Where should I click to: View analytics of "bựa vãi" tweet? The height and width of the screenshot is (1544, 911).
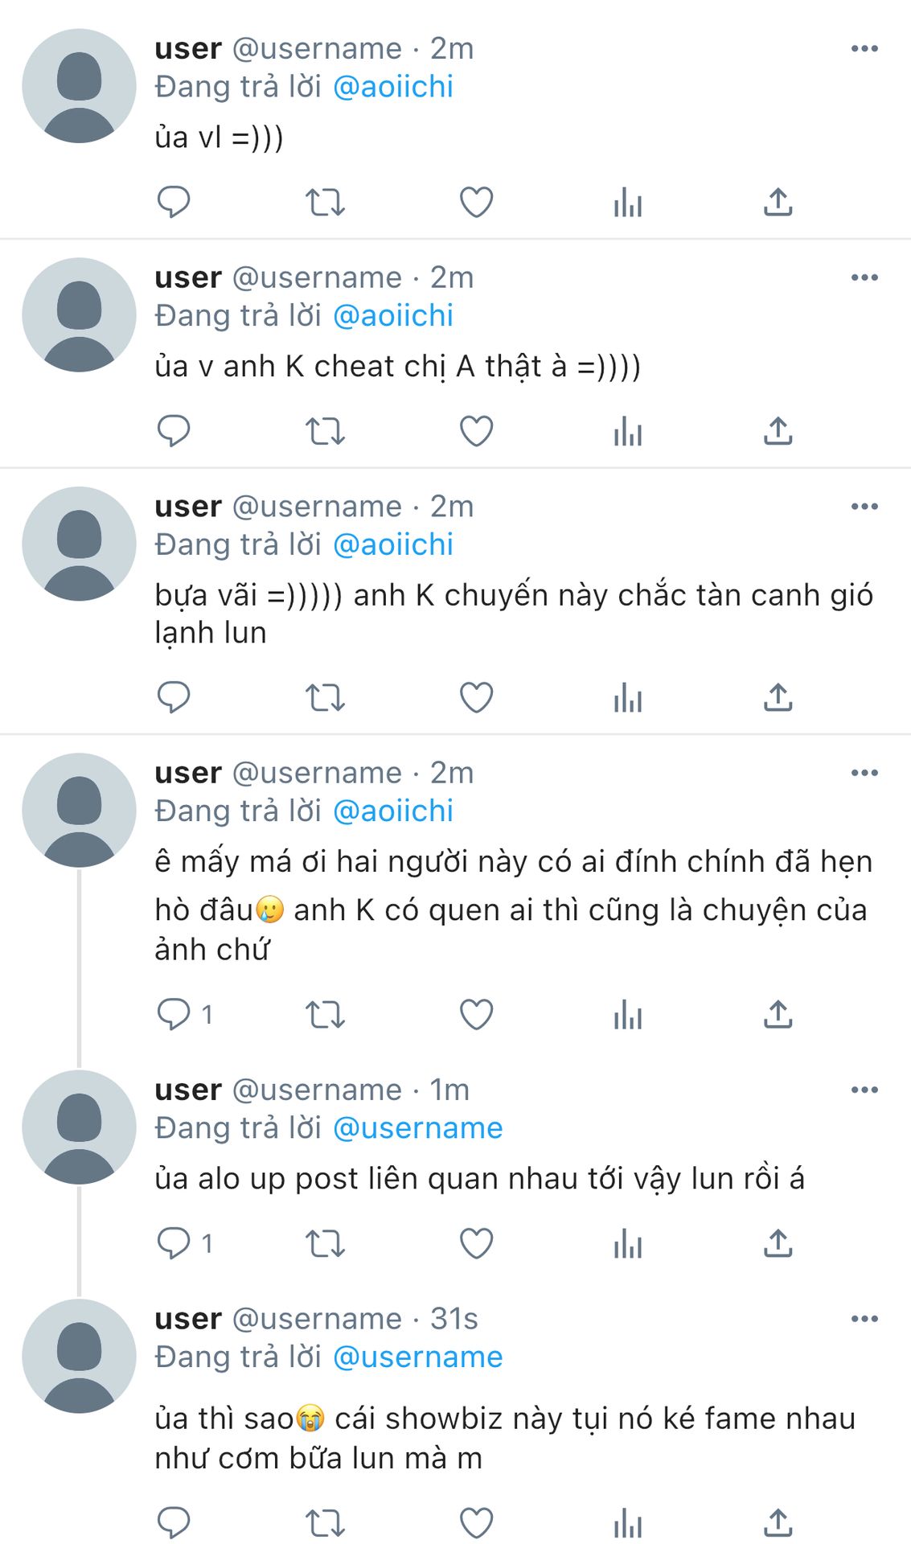click(627, 697)
